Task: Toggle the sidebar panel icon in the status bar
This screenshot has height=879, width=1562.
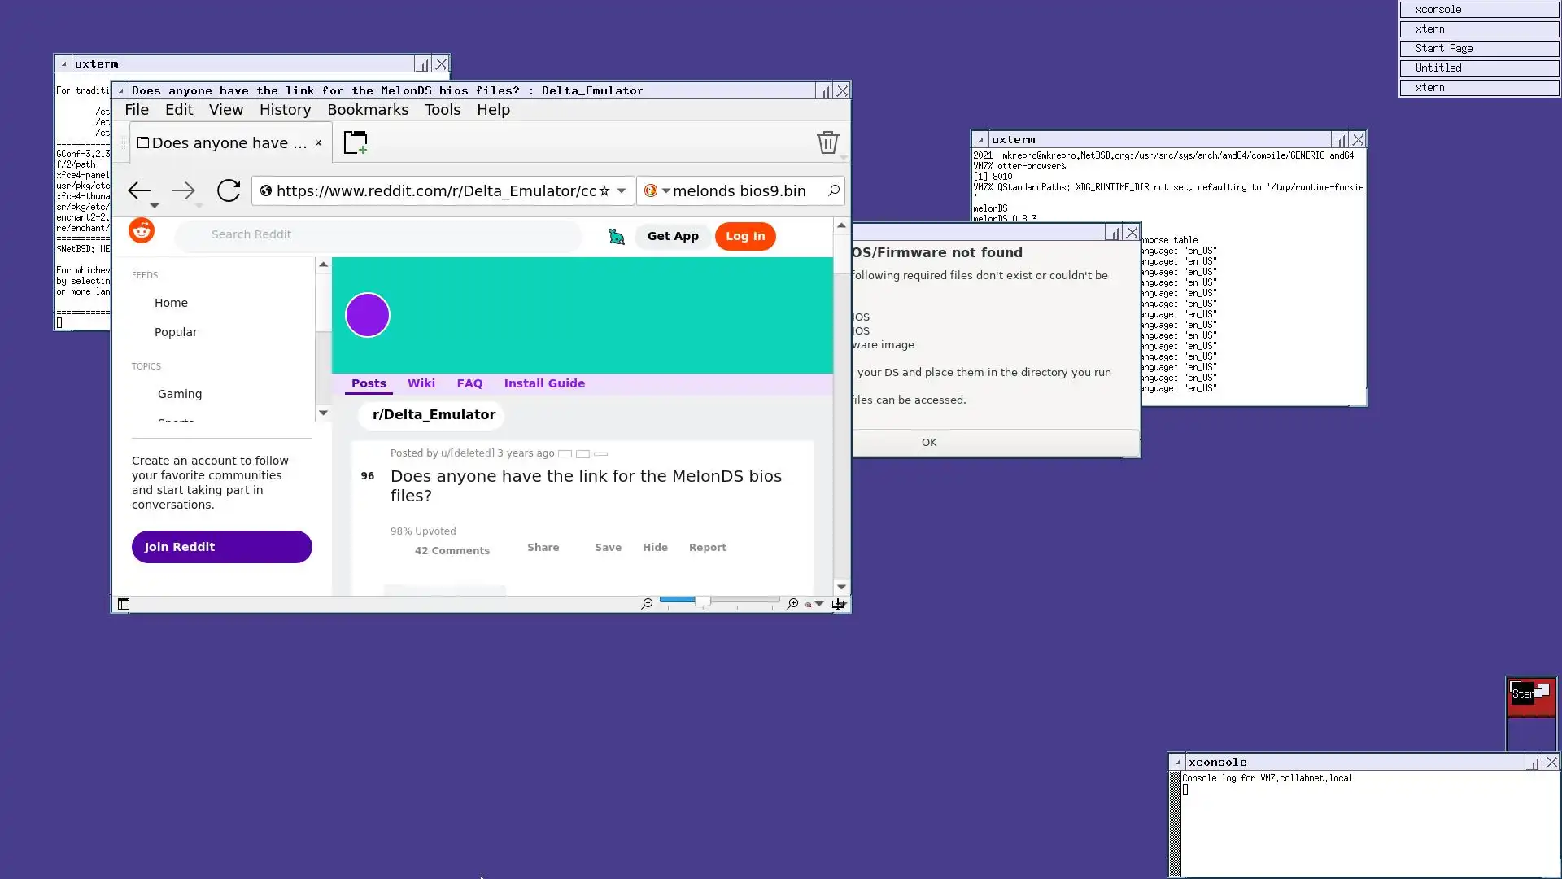Action: [x=124, y=604]
